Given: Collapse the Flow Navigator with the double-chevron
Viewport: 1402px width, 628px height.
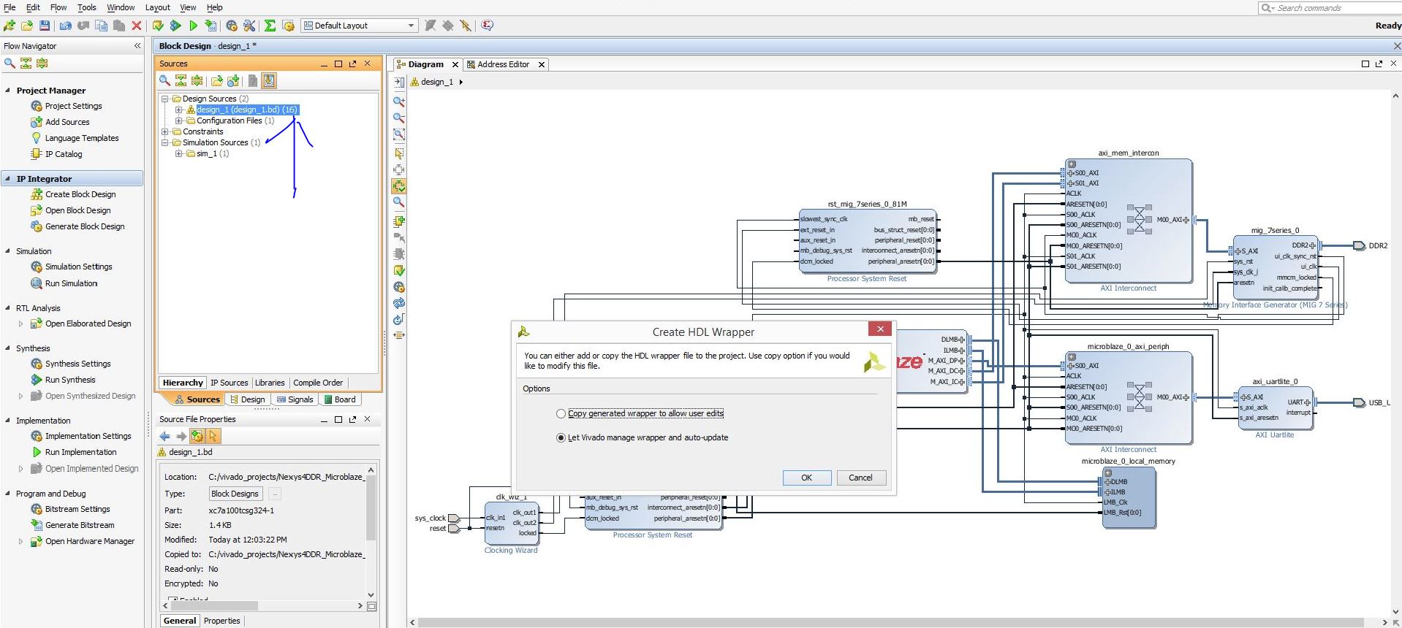Looking at the screenshot, I should click(x=137, y=46).
